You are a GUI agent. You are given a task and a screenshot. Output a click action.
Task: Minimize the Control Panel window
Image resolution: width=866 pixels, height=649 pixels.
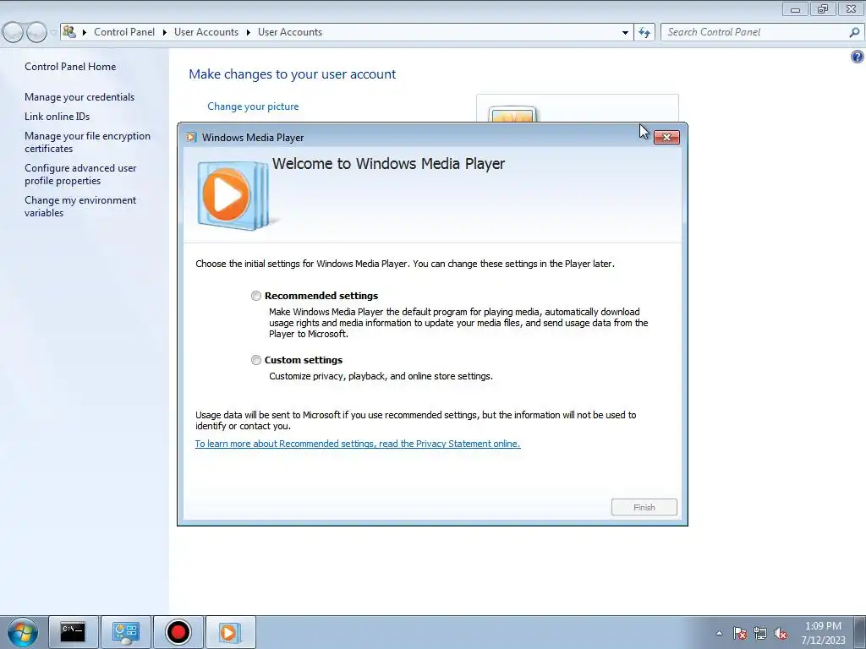point(795,8)
